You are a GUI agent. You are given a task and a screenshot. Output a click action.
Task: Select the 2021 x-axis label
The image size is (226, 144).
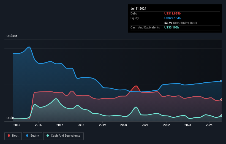(x=145, y=125)
